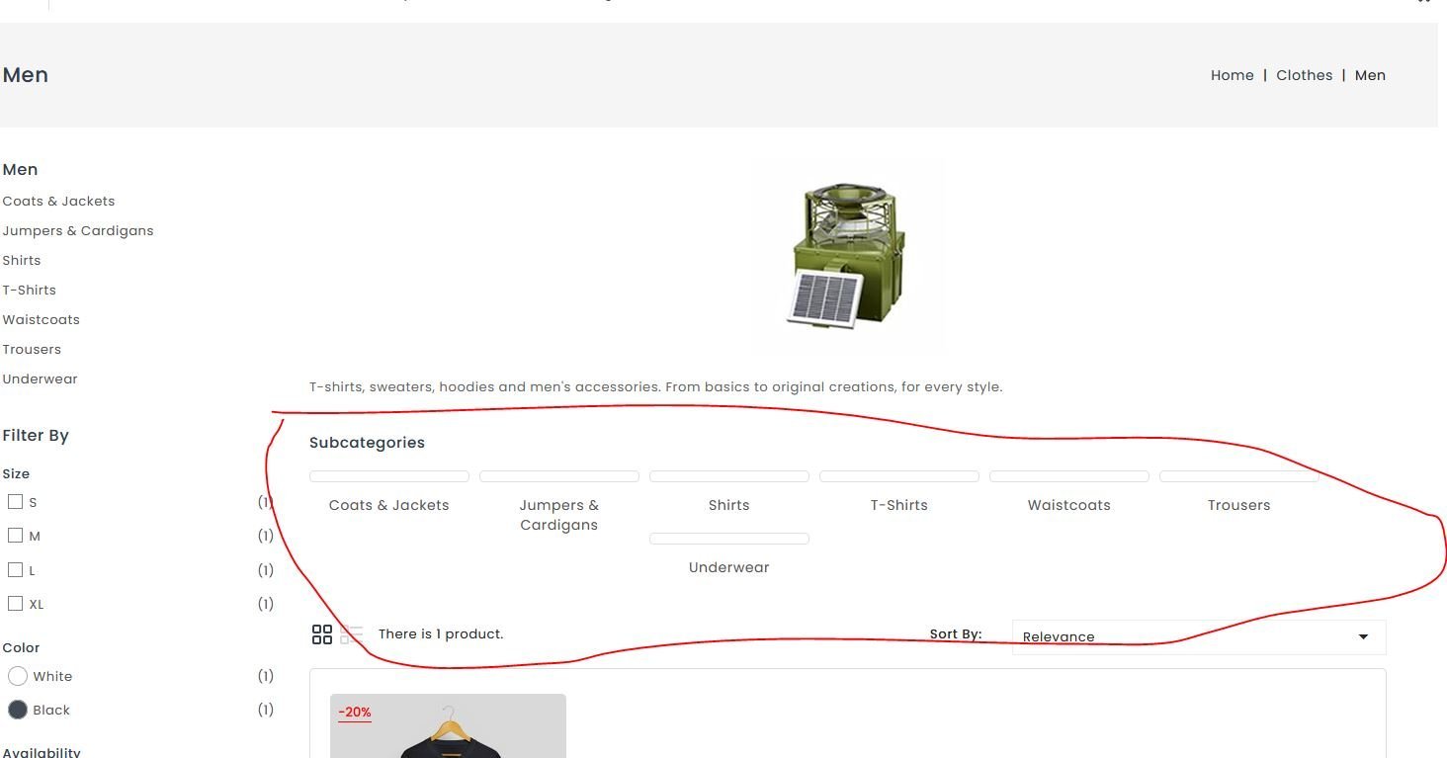The image size is (1447, 758).
Task: Go to Home breadcrumb
Action: (x=1232, y=75)
